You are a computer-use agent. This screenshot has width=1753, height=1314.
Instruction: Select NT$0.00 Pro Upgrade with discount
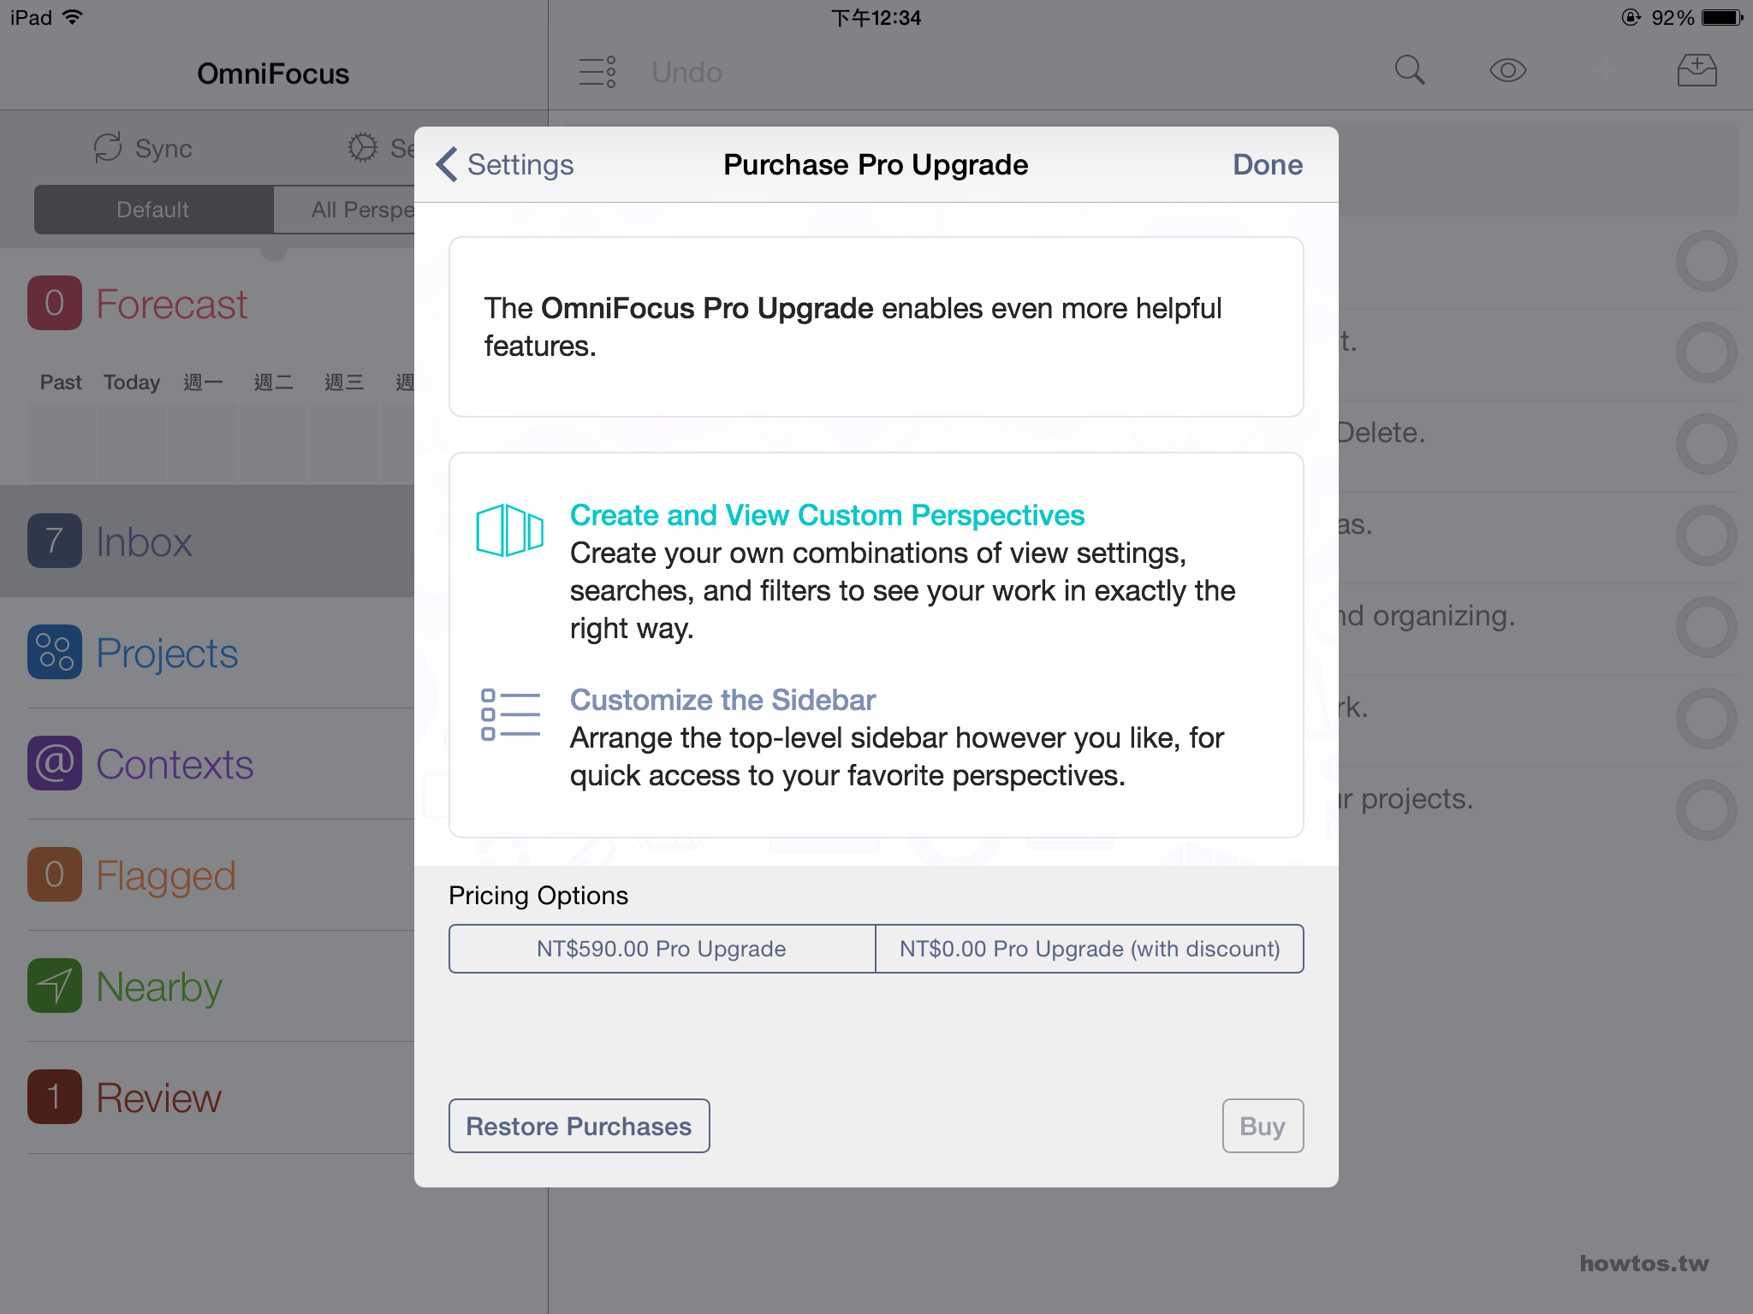point(1090,949)
